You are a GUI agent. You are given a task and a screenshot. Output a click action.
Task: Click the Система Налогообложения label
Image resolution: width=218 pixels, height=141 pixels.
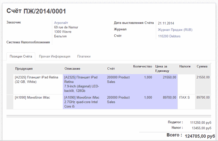(28, 42)
